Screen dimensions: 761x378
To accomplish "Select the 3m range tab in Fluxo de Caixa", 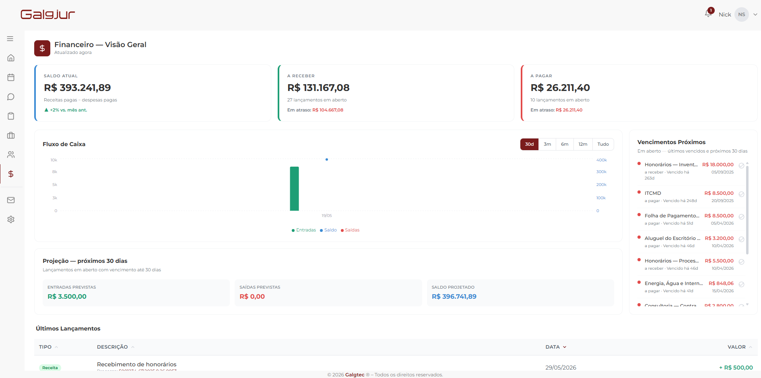I will coord(547,144).
